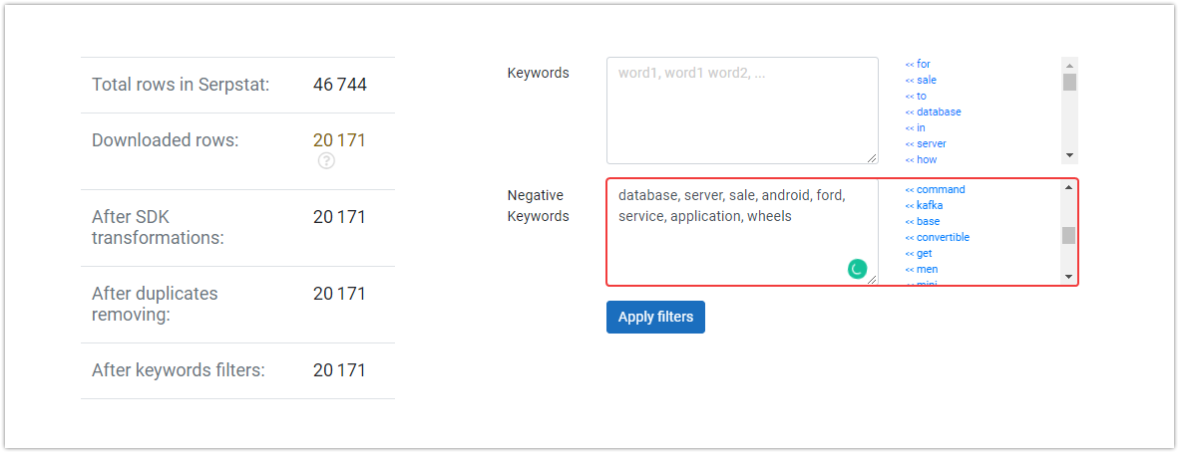Add "convertible" to Negative Keywords
The image size is (1179, 453).
tap(938, 237)
